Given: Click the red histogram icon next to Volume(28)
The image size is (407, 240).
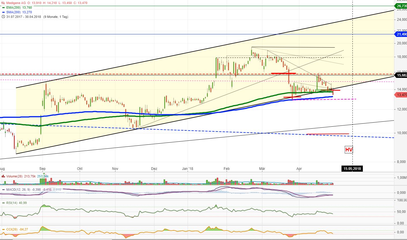Looking at the screenshot, I should click(3, 176).
